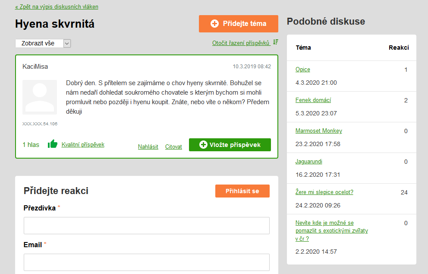Open the 'Zobrazit vše' dropdown
This screenshot has height=274, width=428.
click(43, 43)
